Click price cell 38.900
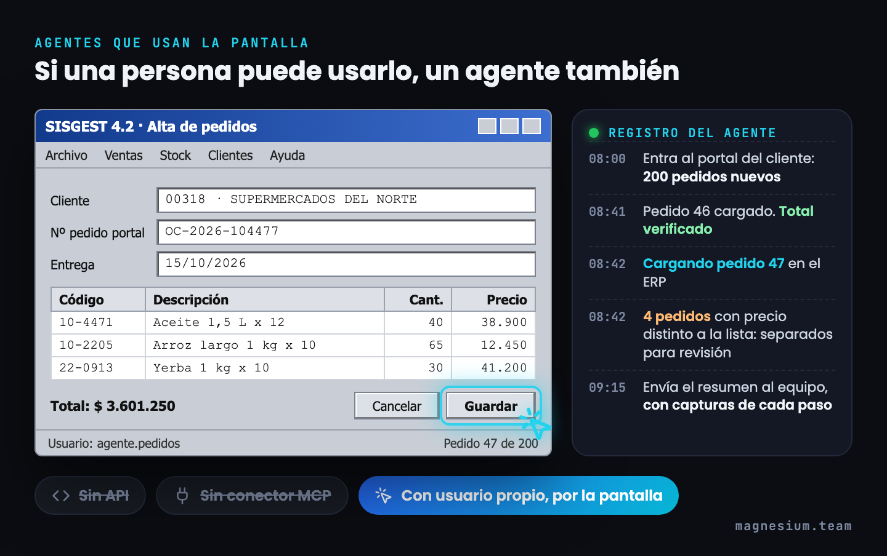Image resolution: width=887 pixels, height=556 pixels. 493,322
